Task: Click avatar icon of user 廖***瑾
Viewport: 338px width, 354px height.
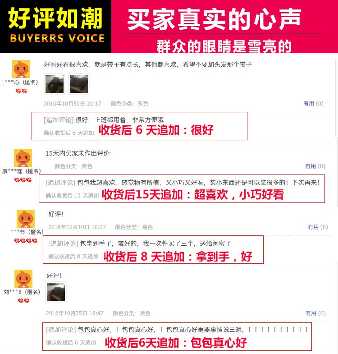Action: click(23, 158)
